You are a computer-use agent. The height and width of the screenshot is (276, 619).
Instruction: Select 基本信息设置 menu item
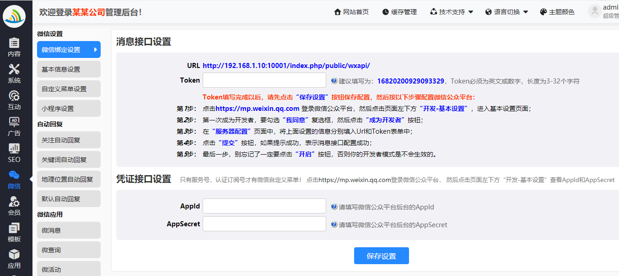(x=69, y=69)
